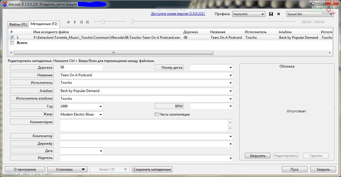The width and height of the screenshot is (341, 177).
Task: Toggle the Всего checkbox
Action: tap(12, 43)
